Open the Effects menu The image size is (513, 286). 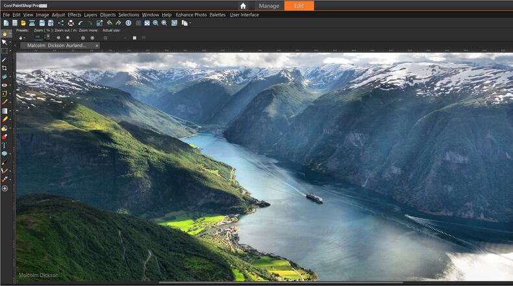pos(74,15)
